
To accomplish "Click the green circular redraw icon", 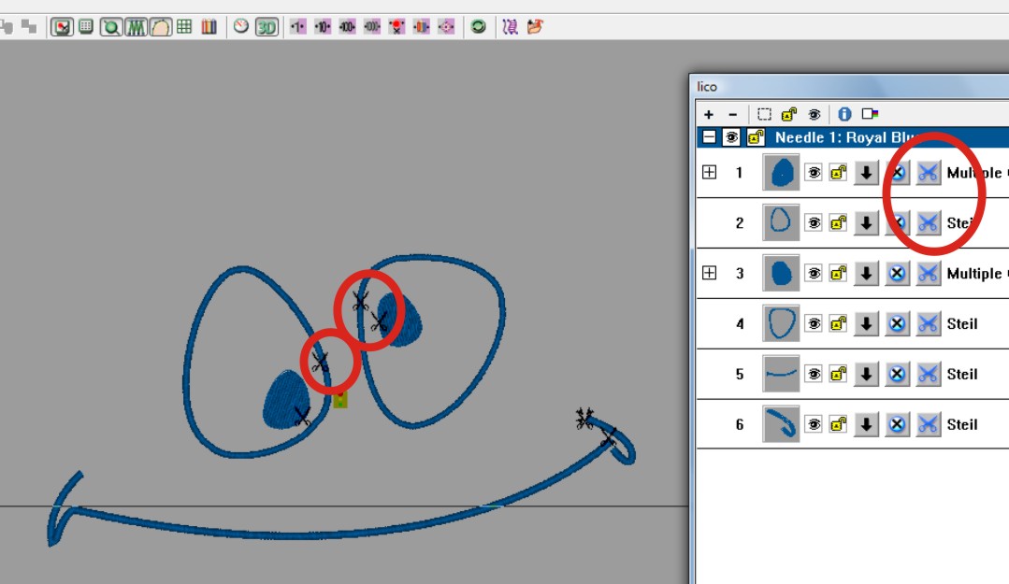I will click(478, 27).
